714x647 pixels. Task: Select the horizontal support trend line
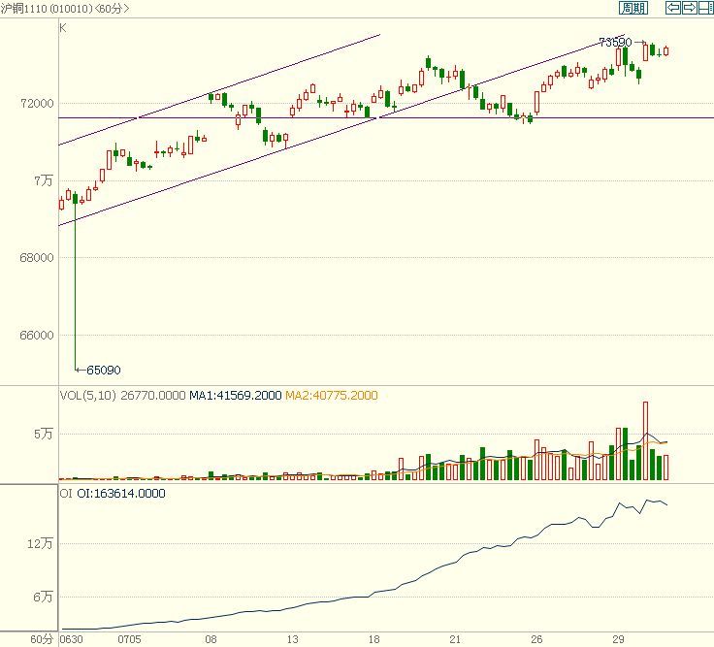[x=386, y=118]
